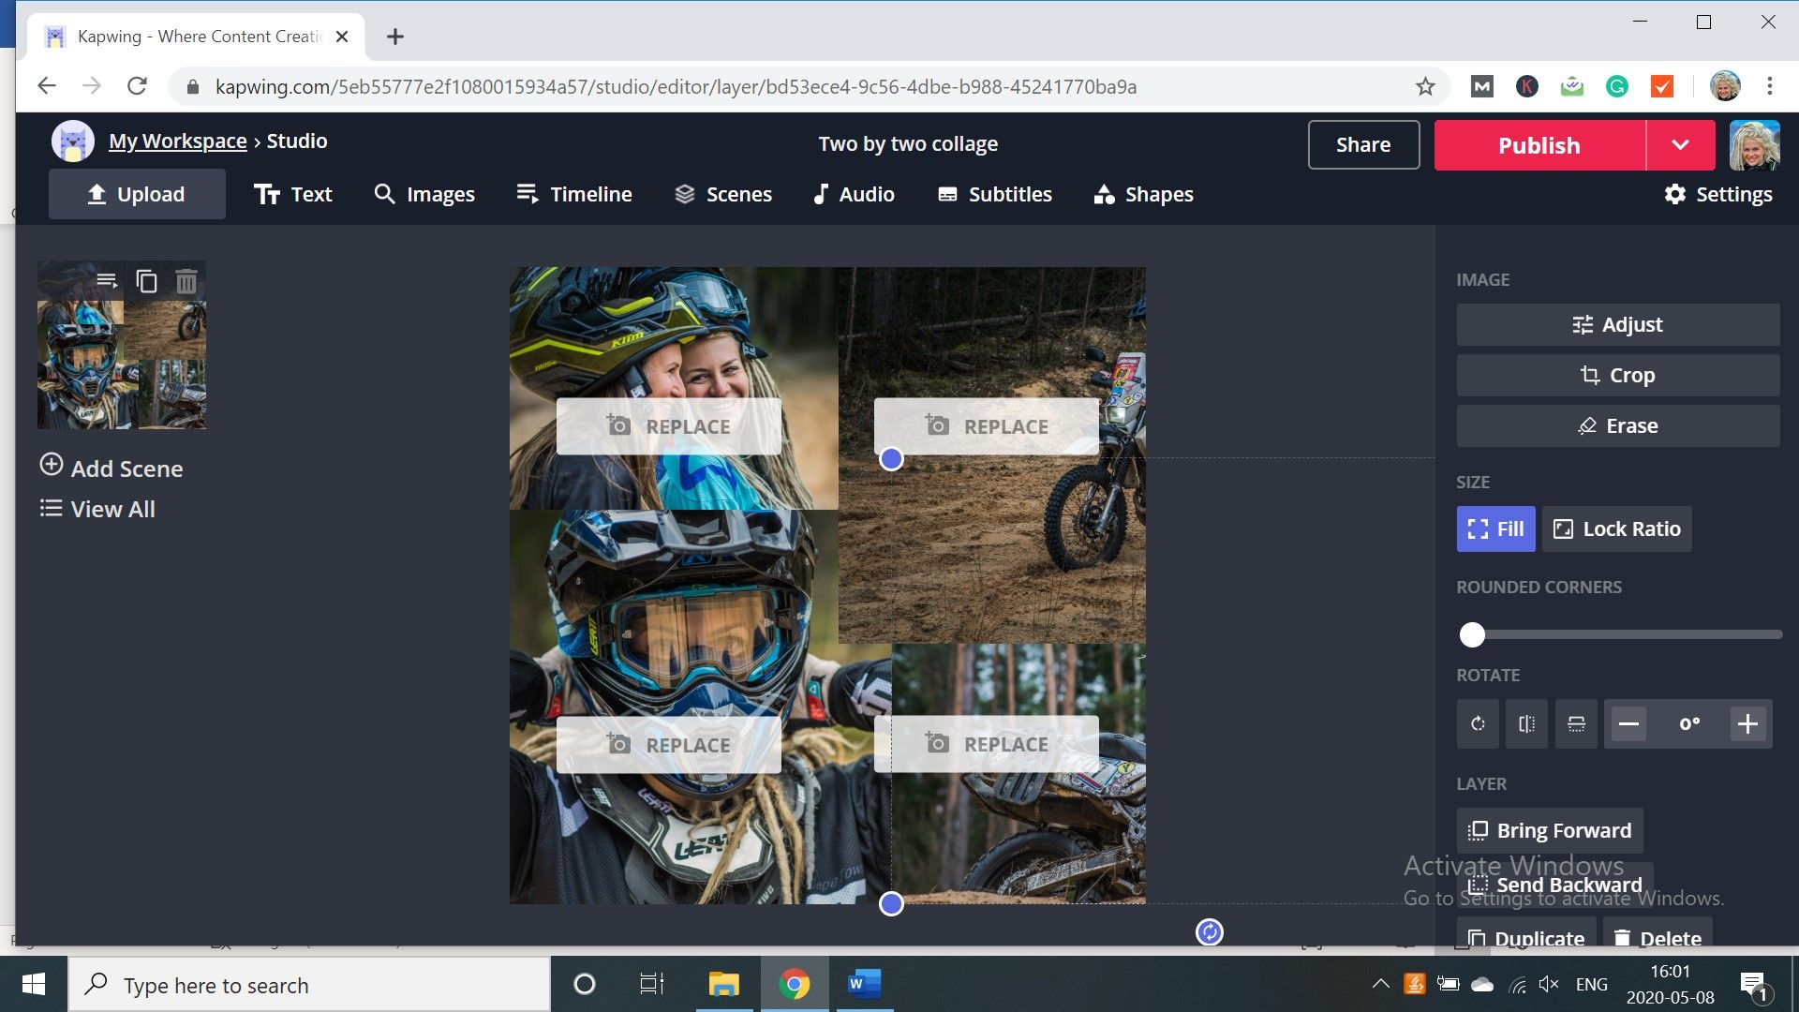Click the Rounded Corners slider handle
This screenshot has width=1799, height=1012.
tap(1472, 635)
